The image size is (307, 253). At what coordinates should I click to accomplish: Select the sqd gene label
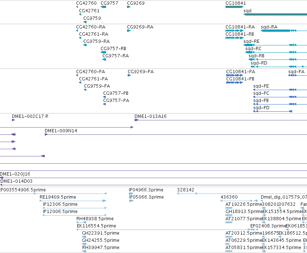click(247, 11)
